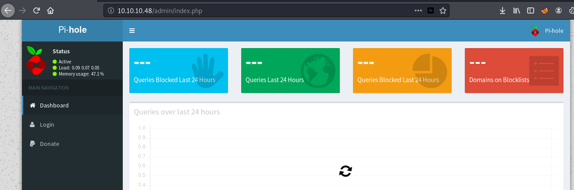
Task: Click the 'Status' label in sidebar
Action: [x=61, y=51]
